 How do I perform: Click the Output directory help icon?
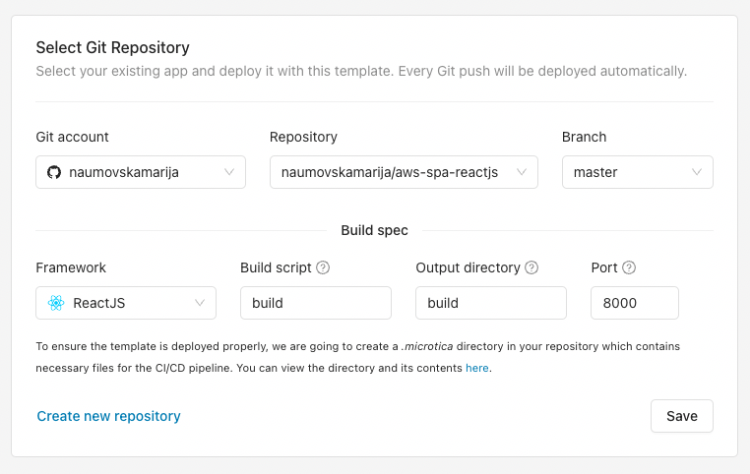(531, 267)
